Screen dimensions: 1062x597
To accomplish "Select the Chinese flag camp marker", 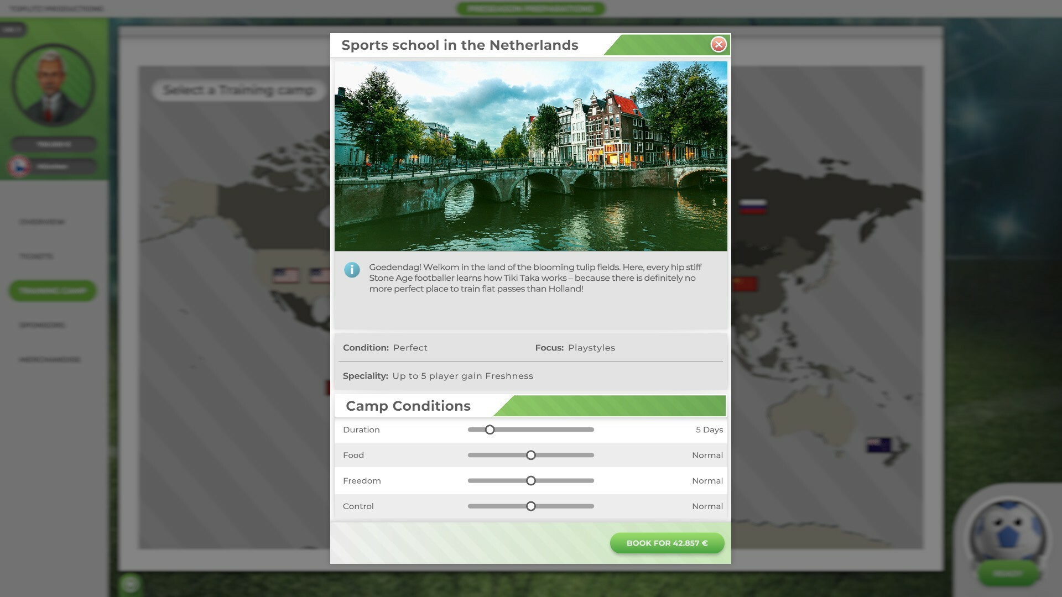I will coord(745,284).
